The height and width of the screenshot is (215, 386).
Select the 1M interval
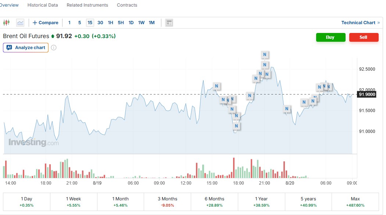point(151,23)
